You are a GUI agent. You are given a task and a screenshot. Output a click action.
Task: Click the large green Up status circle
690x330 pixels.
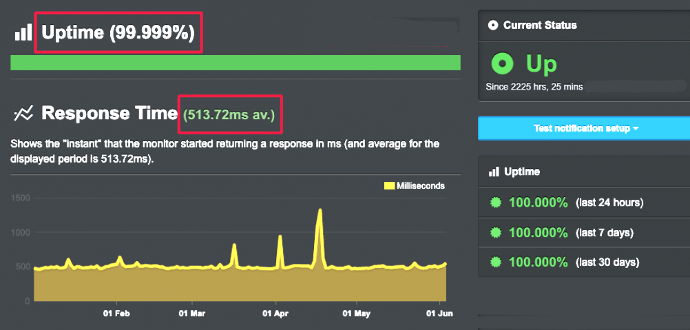click(x=503, y=64)
